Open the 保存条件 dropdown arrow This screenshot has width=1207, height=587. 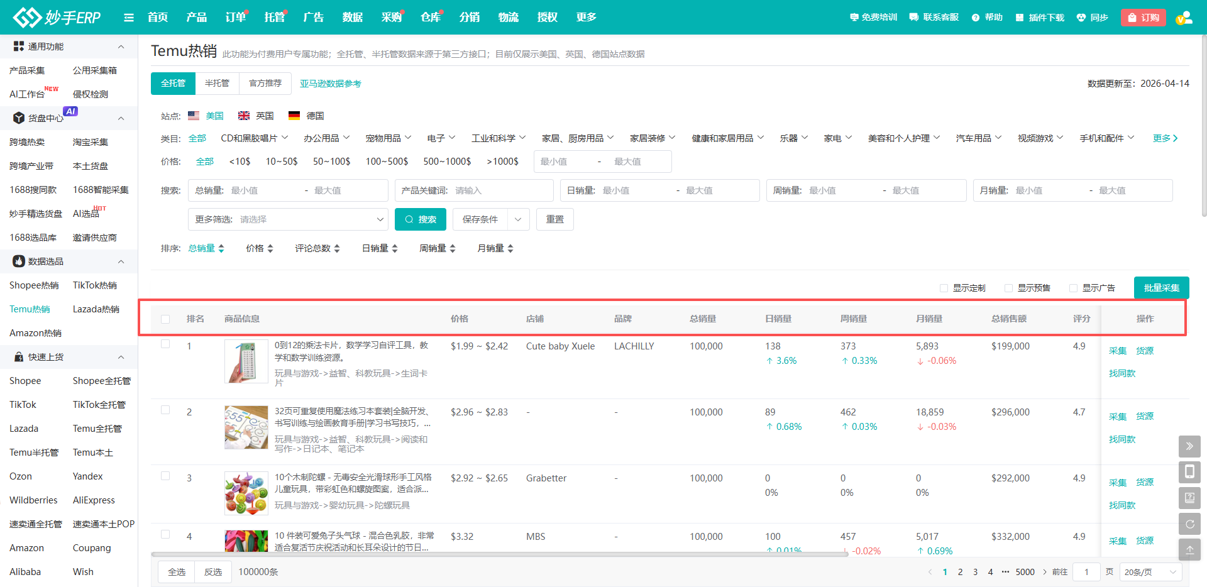(518, 219)
